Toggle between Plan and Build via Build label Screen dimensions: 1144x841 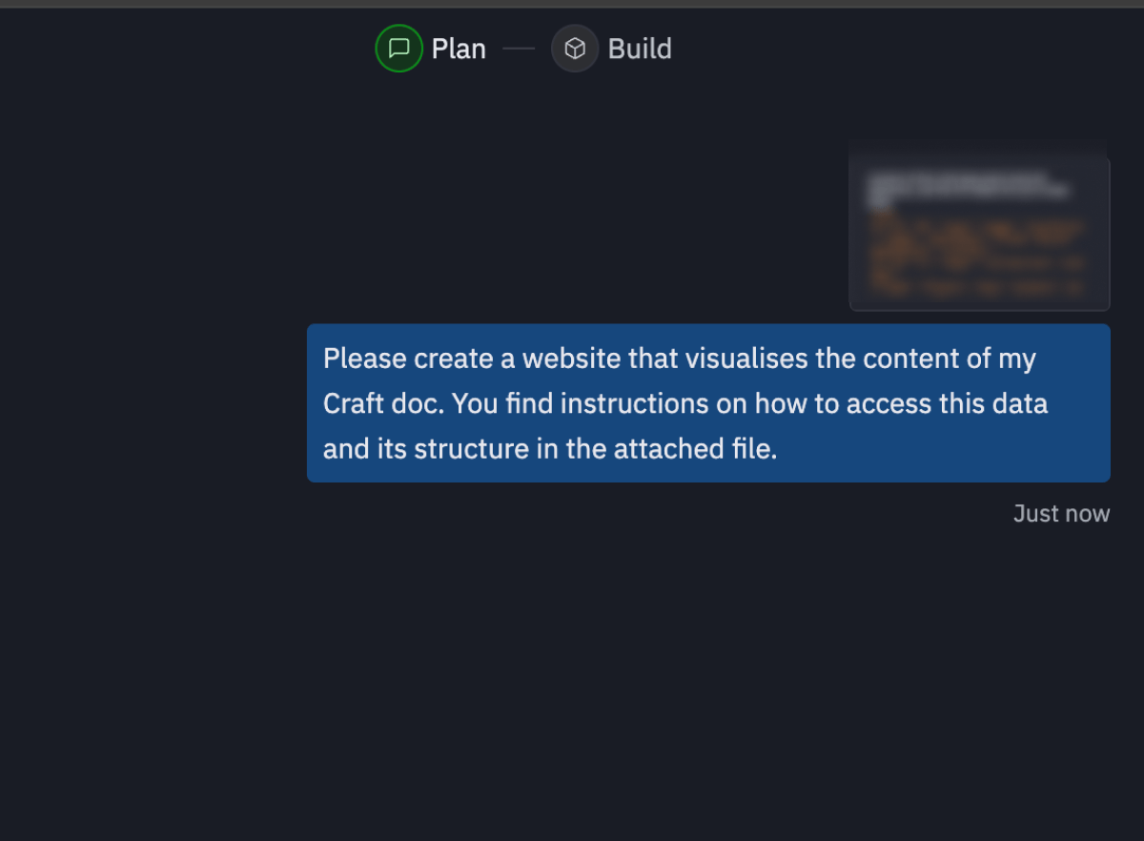[x=638, y=49]
